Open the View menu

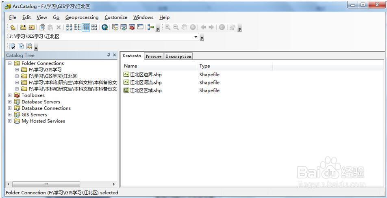(x=42, y=17)
